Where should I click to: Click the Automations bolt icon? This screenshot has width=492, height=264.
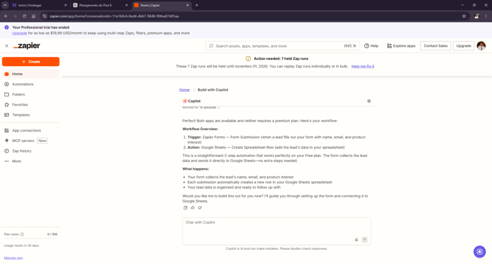tap(7, 84)
